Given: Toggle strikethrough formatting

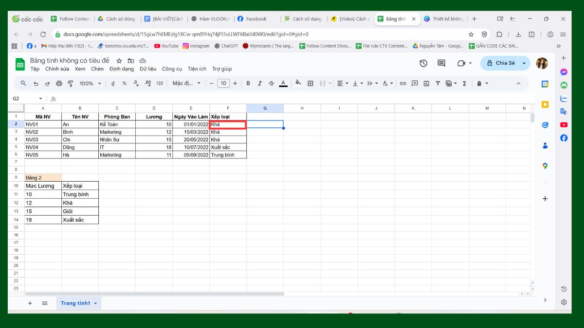Looking at the screenshot, I should pyautogui.click(x=272, y=83).
